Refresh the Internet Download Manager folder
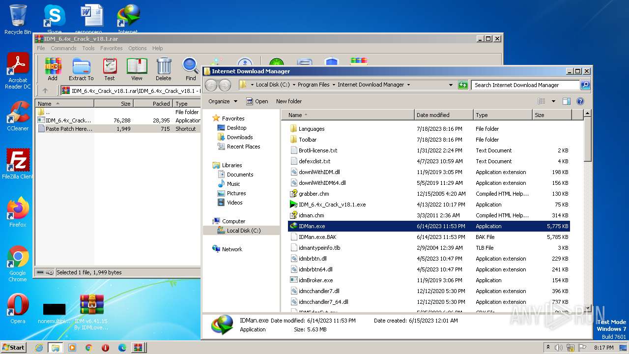This screenshot has width=629, height=354. pos(462,85)
